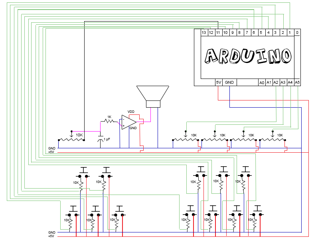Click the 1 µF capacitor label
The image size is (316, 244).
(x=107, y=139)
